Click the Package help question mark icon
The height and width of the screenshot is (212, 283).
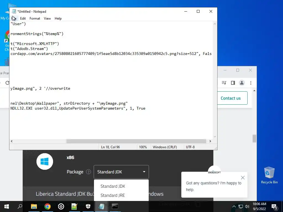click(88, 172)
